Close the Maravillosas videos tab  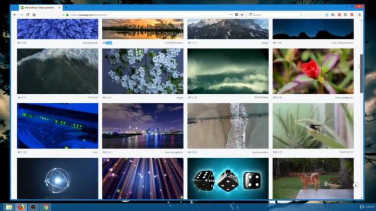59,8
